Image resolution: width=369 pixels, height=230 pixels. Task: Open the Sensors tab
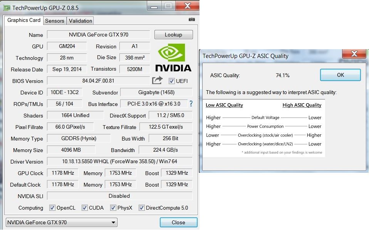55,21
